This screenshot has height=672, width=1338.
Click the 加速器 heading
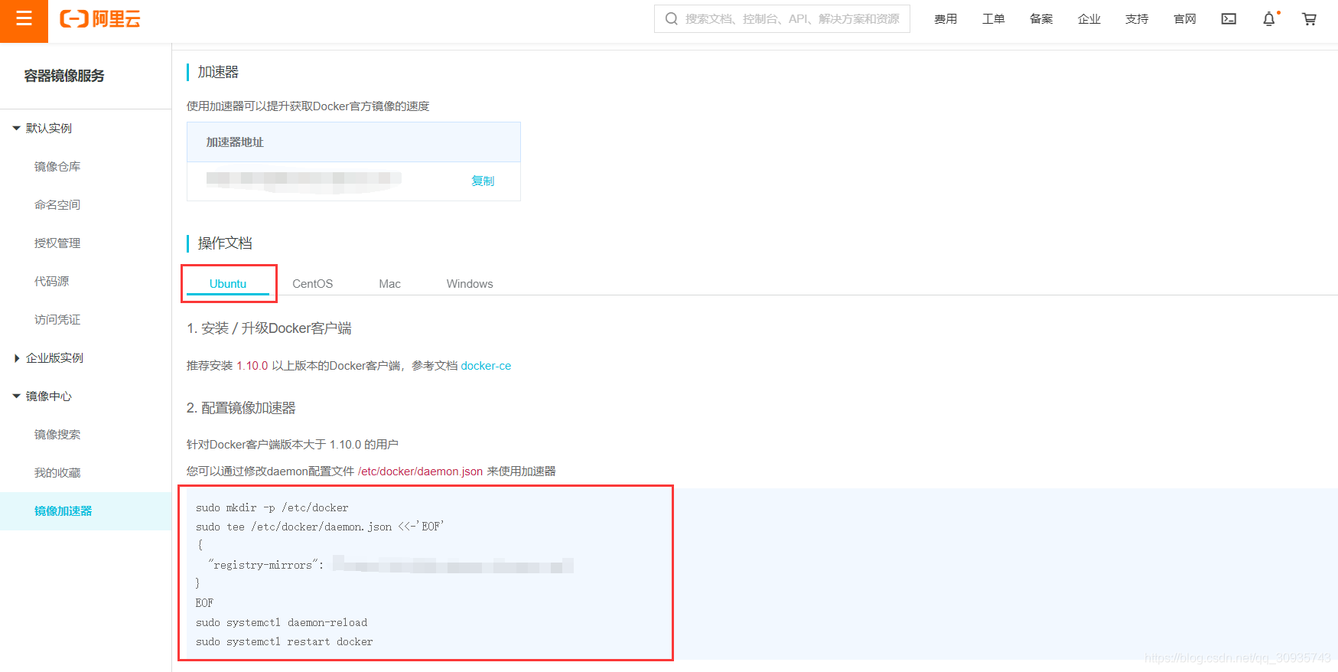[218, 72]
